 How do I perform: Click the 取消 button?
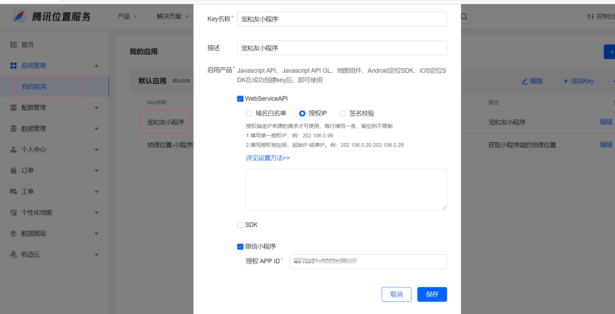(x=396, y=294)
